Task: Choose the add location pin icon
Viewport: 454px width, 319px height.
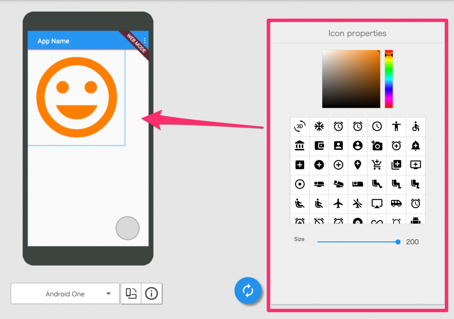Action: tap(358, 165)
